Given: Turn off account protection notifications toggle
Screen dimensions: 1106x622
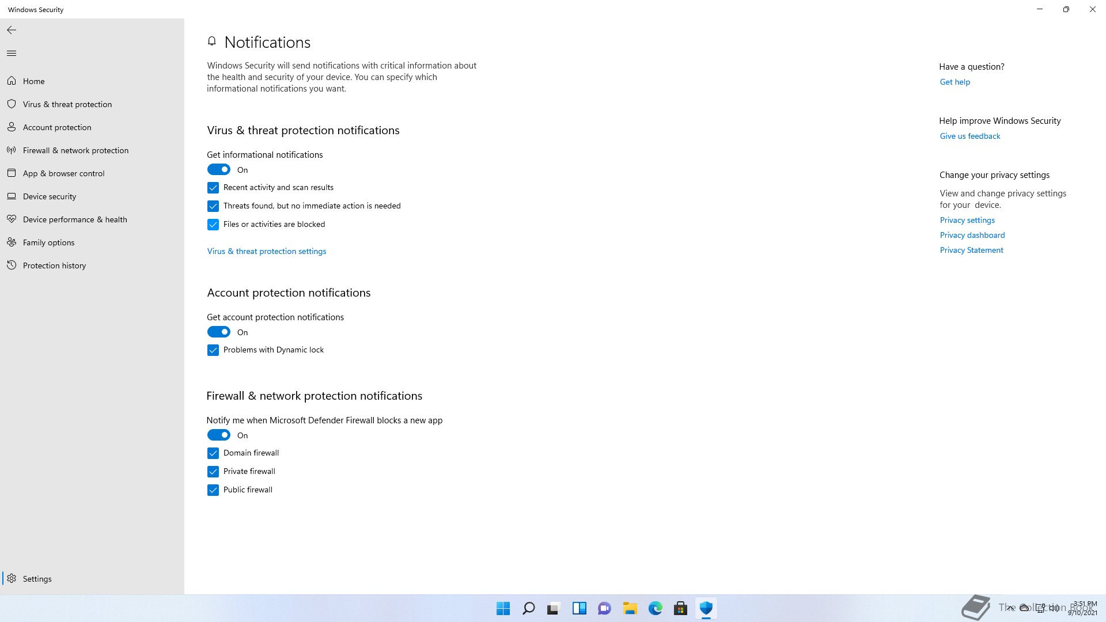Looking at the screenshot, I should (x=219, y=332).
